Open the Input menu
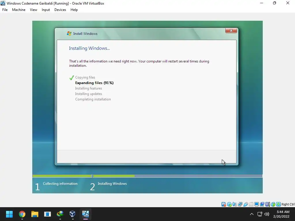This screenshot has height=221, width=295. pyautogui.click(x=46, y=10)
